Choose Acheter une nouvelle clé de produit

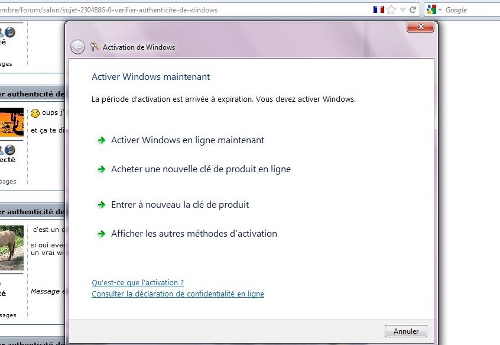[x=200, y=169]
